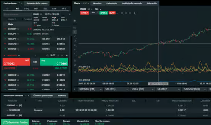Add AUDUSD to favorites with star icon
The height and width of the screenshot is (125, 211).
[67, 55]
